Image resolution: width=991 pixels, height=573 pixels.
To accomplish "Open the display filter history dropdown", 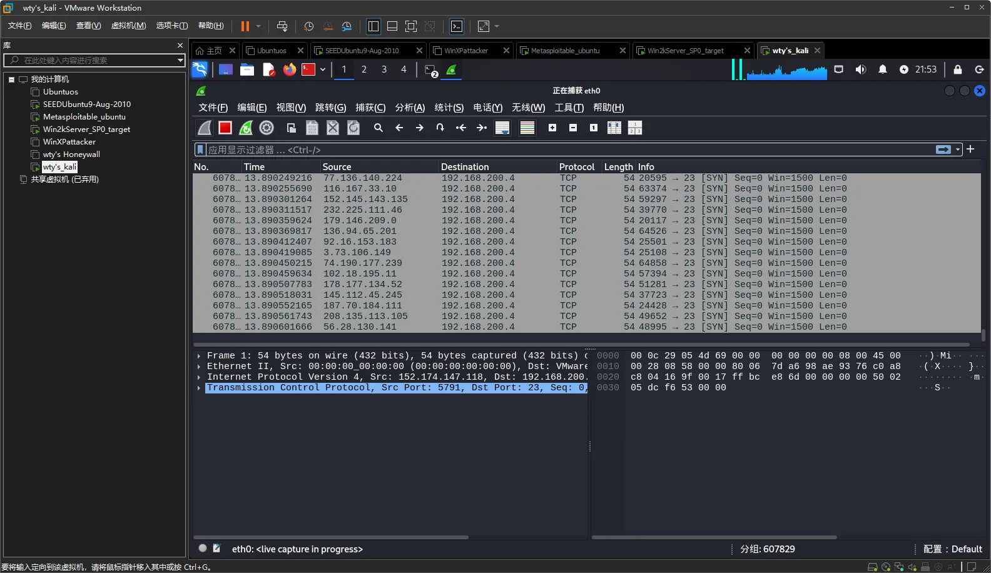I will [x=958, y=150].
